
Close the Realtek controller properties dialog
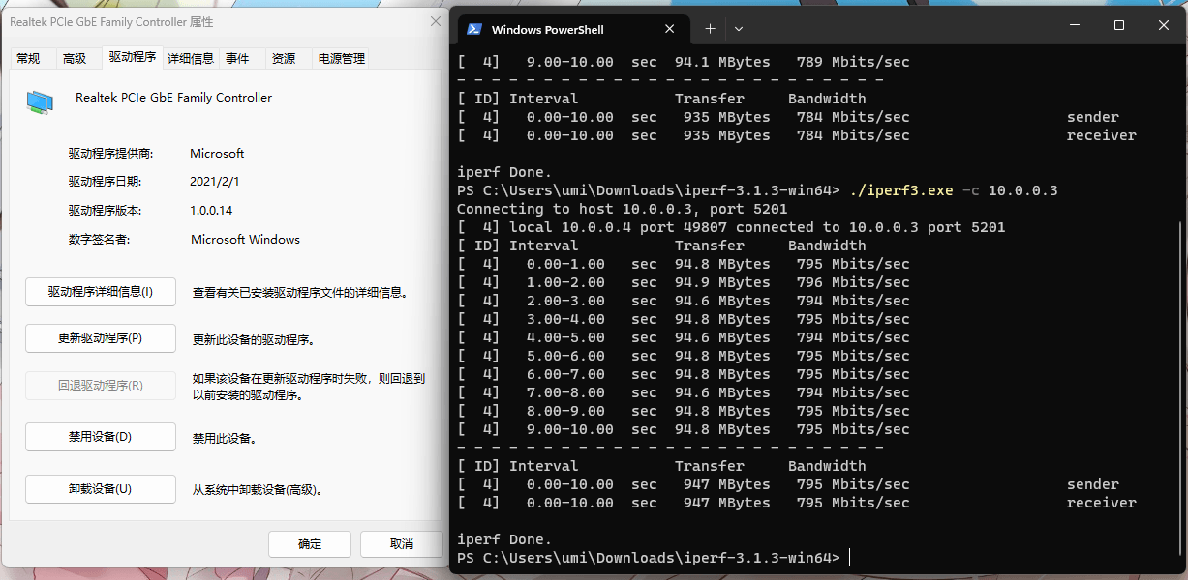point(435,21)
